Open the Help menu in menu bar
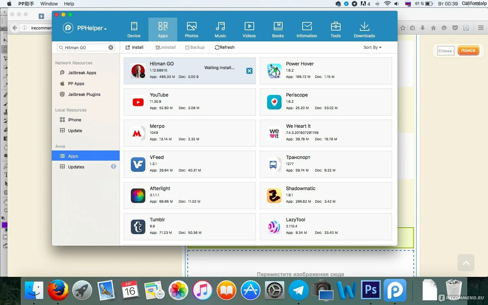488x305 pixels. pyautogui.click(x=69, y=4)
